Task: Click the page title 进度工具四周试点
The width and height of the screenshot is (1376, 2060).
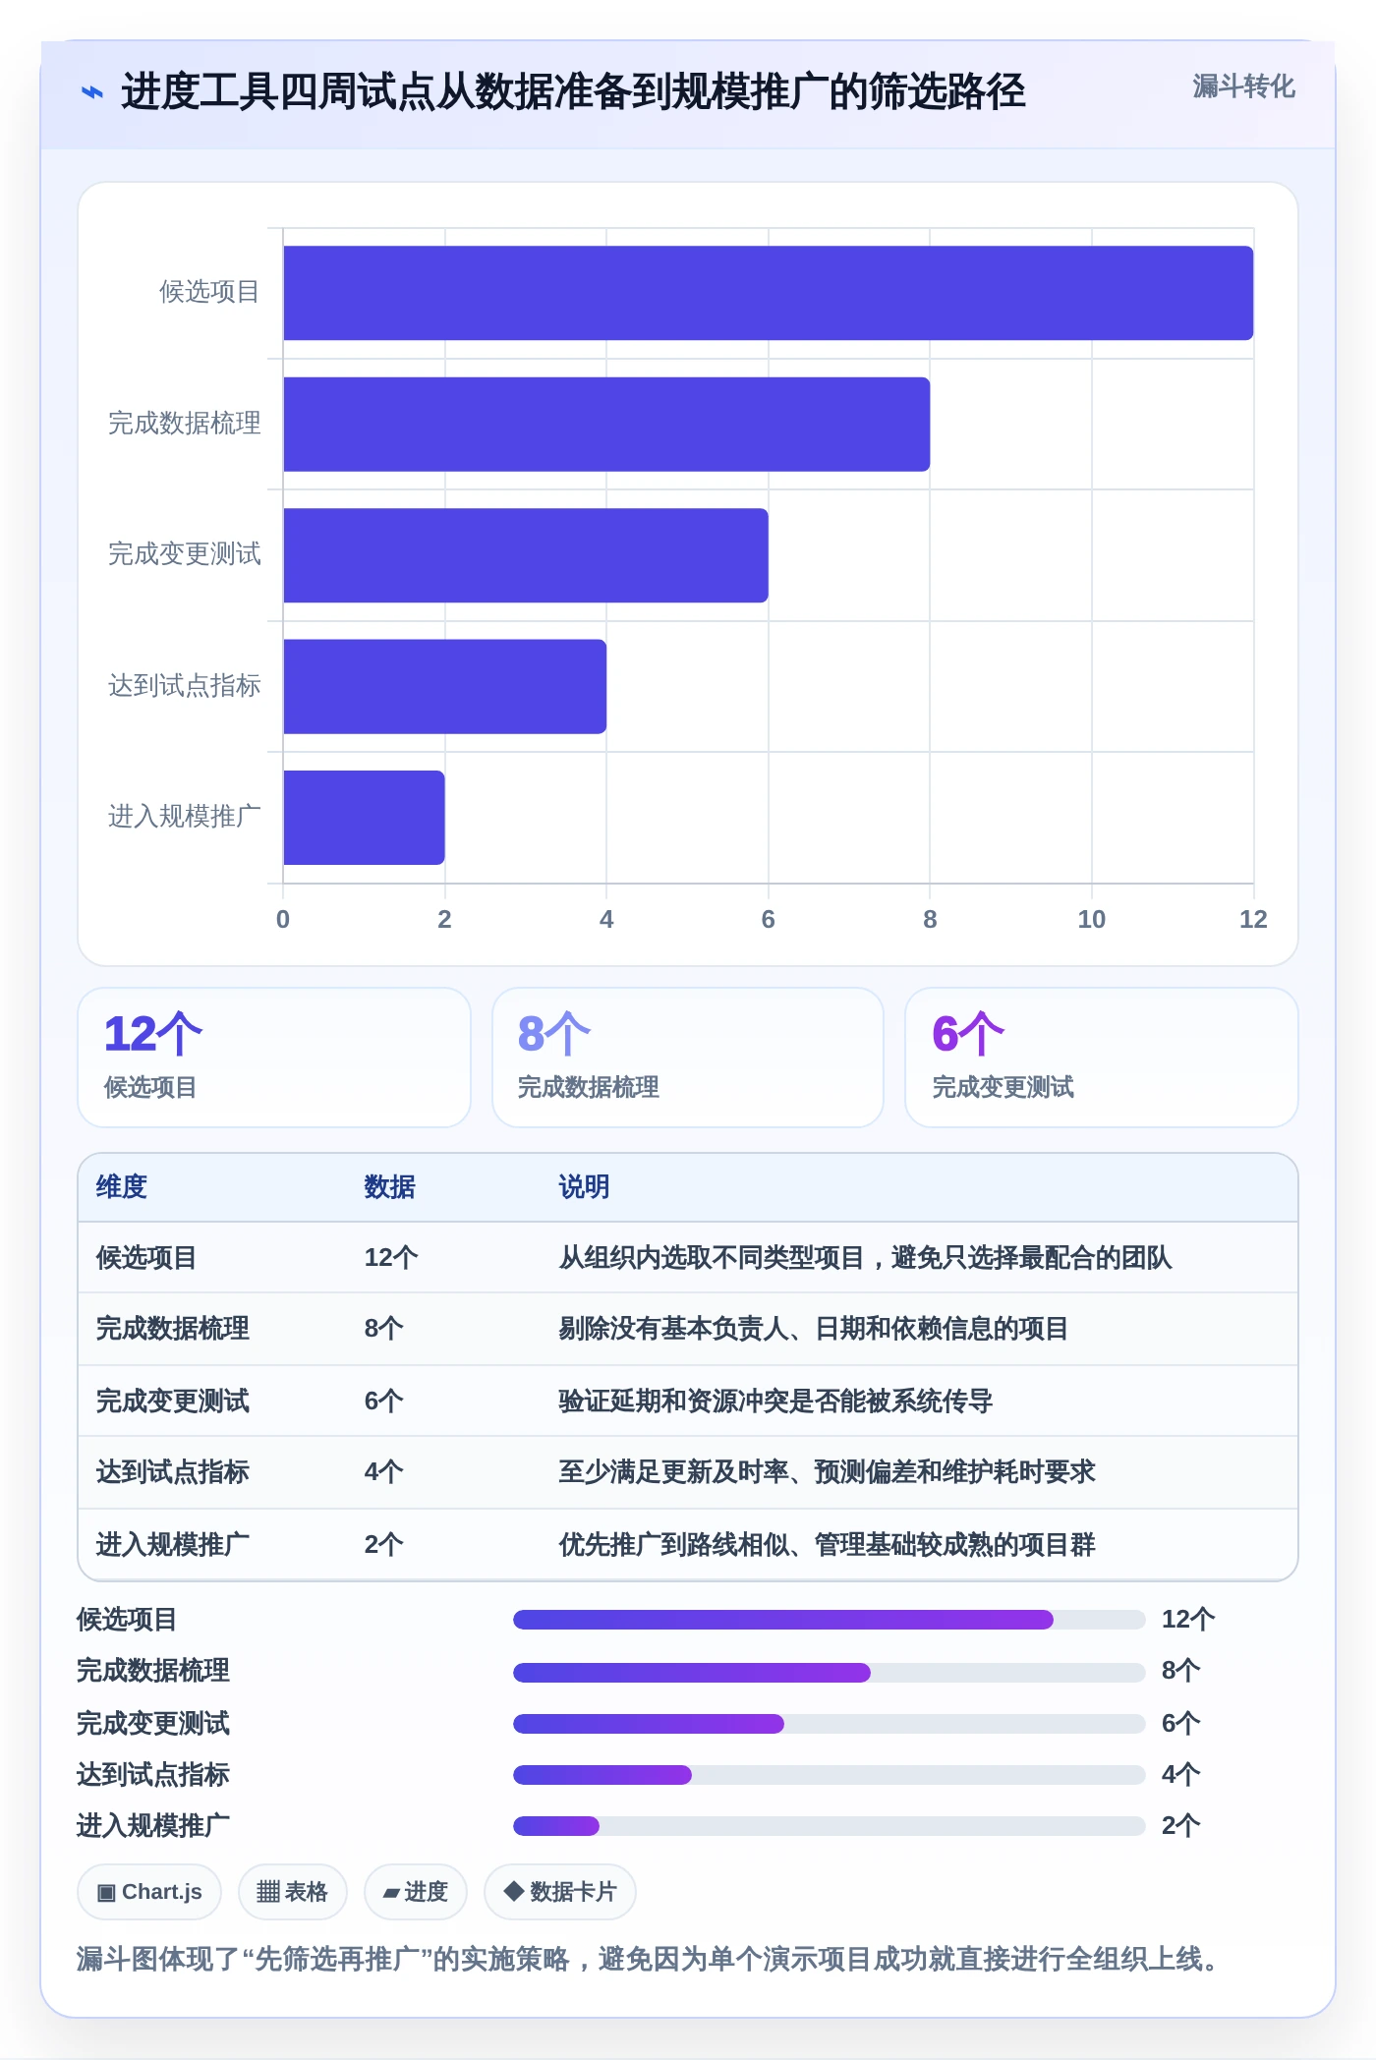Action: (573, 92)
